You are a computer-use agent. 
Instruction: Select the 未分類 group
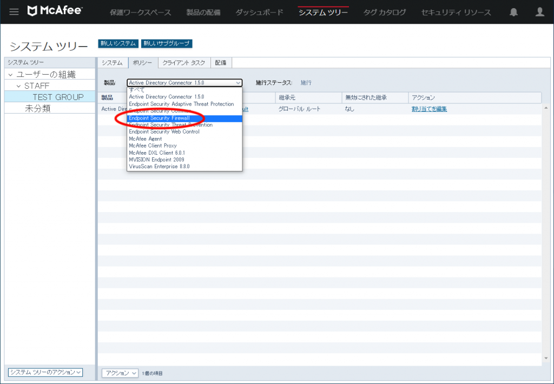coord(38,109)
